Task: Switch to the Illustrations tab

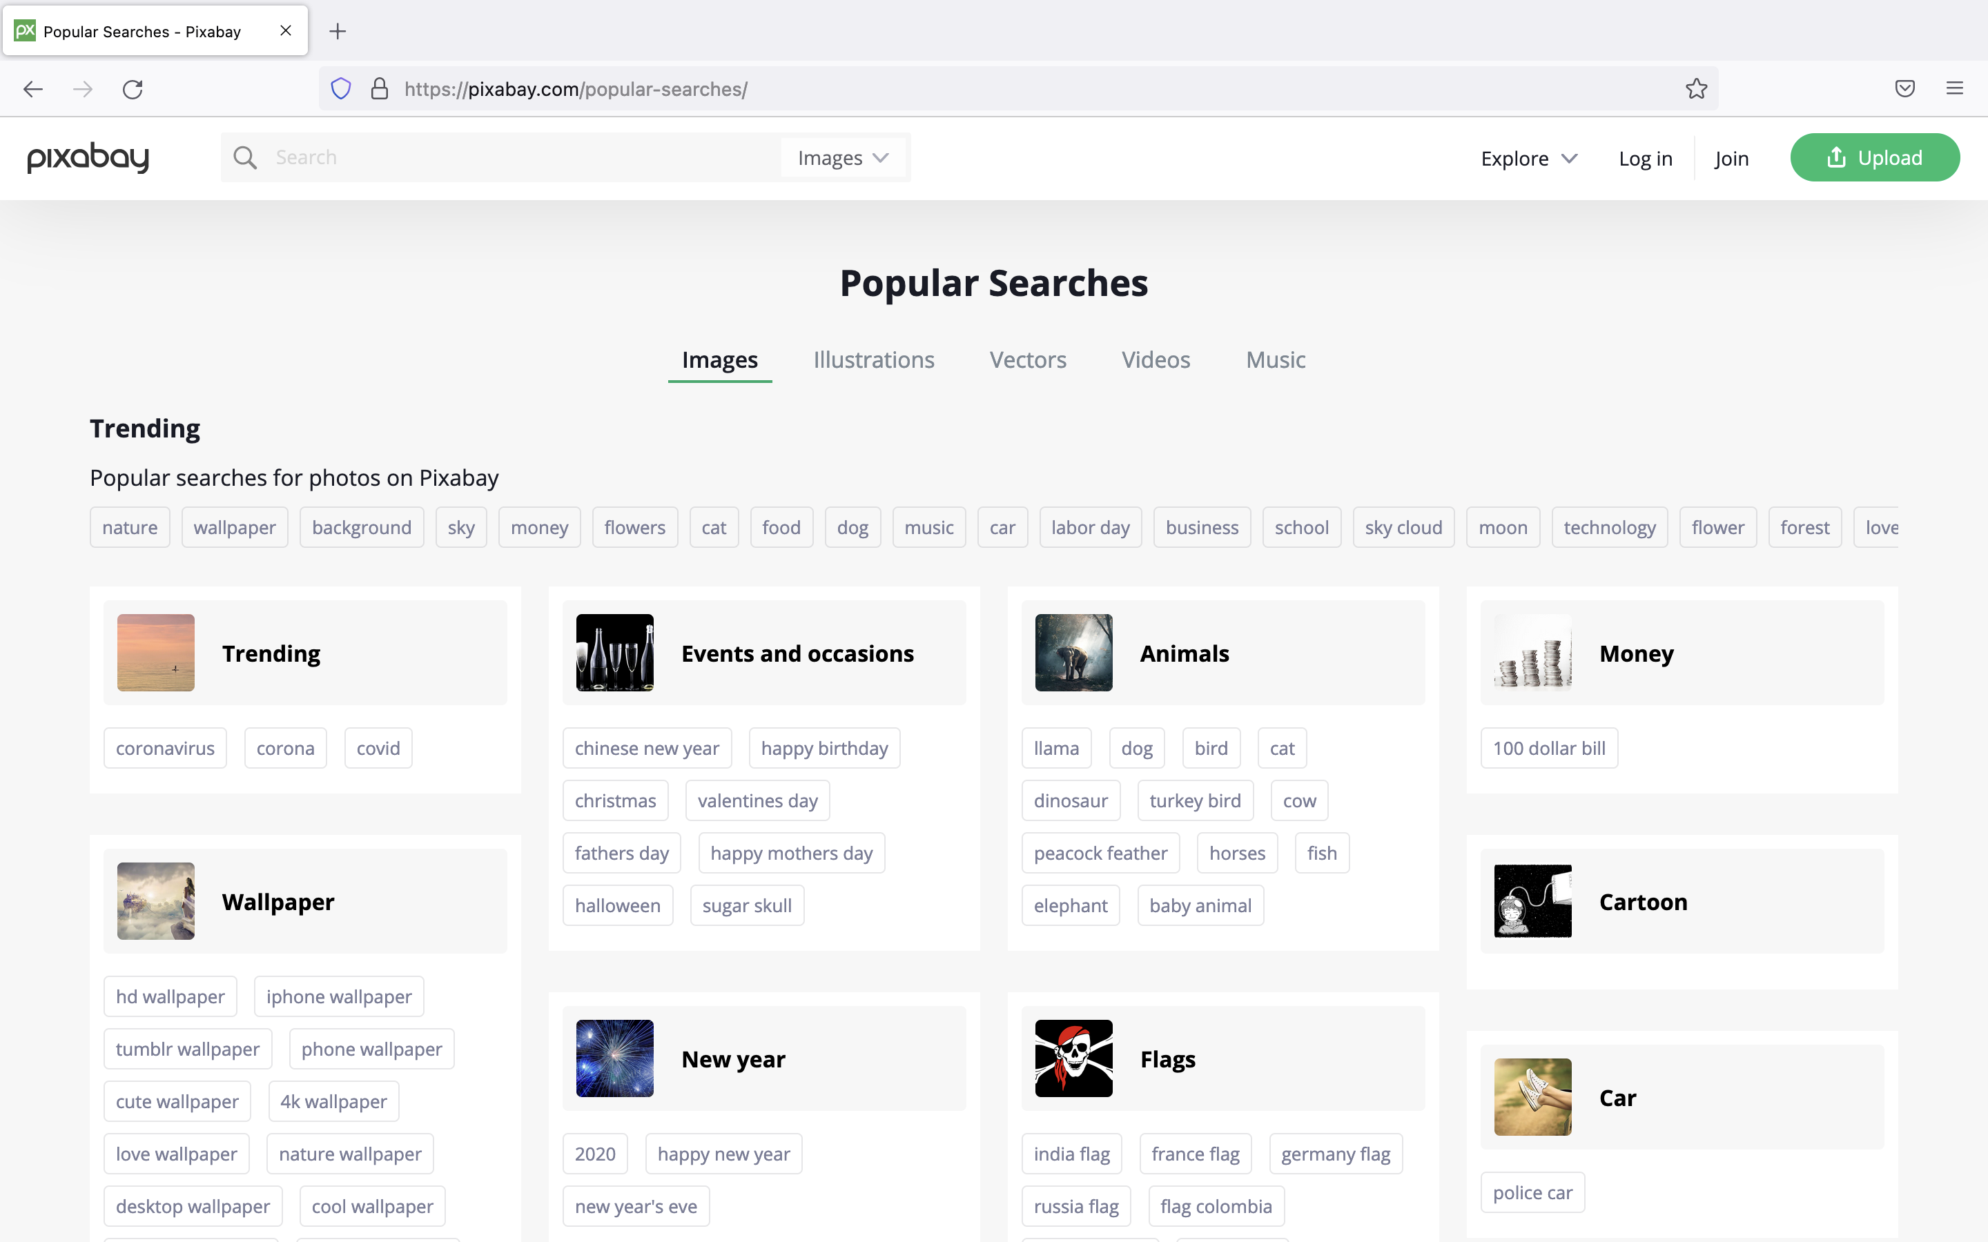Action: click(x=873, y=359)
